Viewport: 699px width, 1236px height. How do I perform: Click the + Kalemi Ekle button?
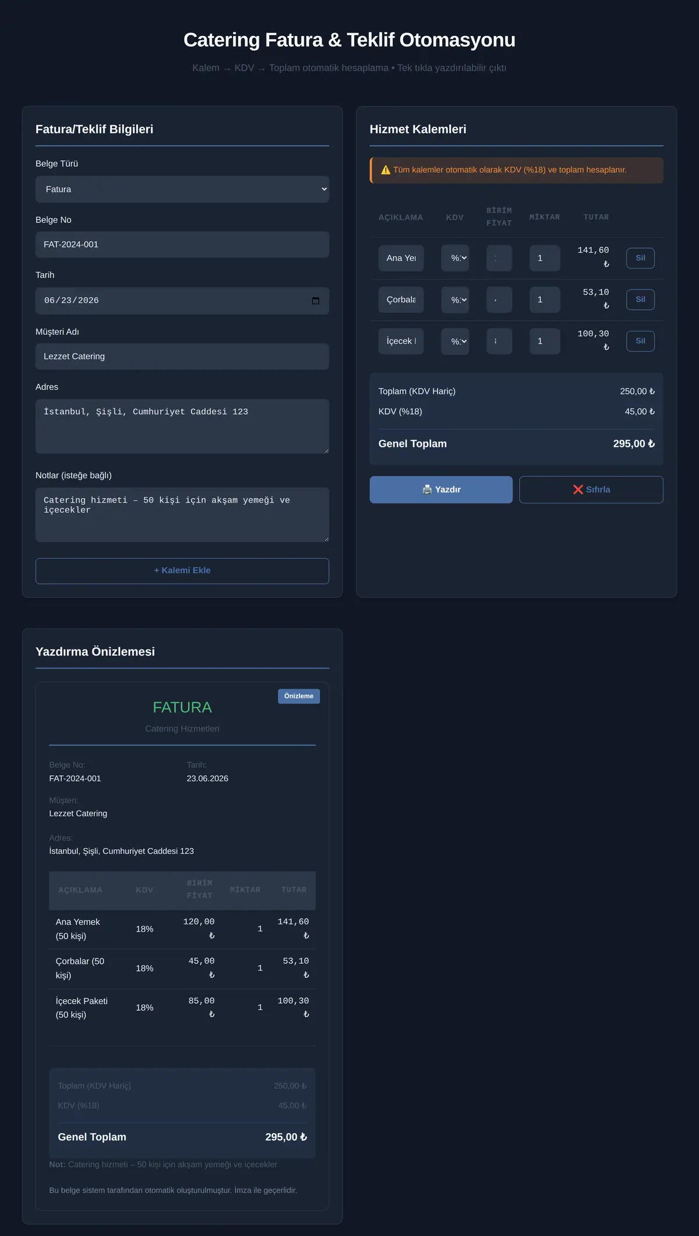(182, 571)
